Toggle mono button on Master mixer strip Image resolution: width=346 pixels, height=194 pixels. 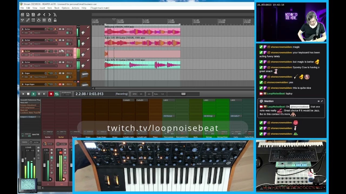(x=25, y=142)
